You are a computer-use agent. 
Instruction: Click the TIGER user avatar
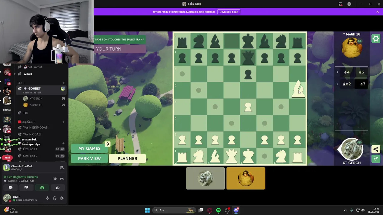coord(7,198)
